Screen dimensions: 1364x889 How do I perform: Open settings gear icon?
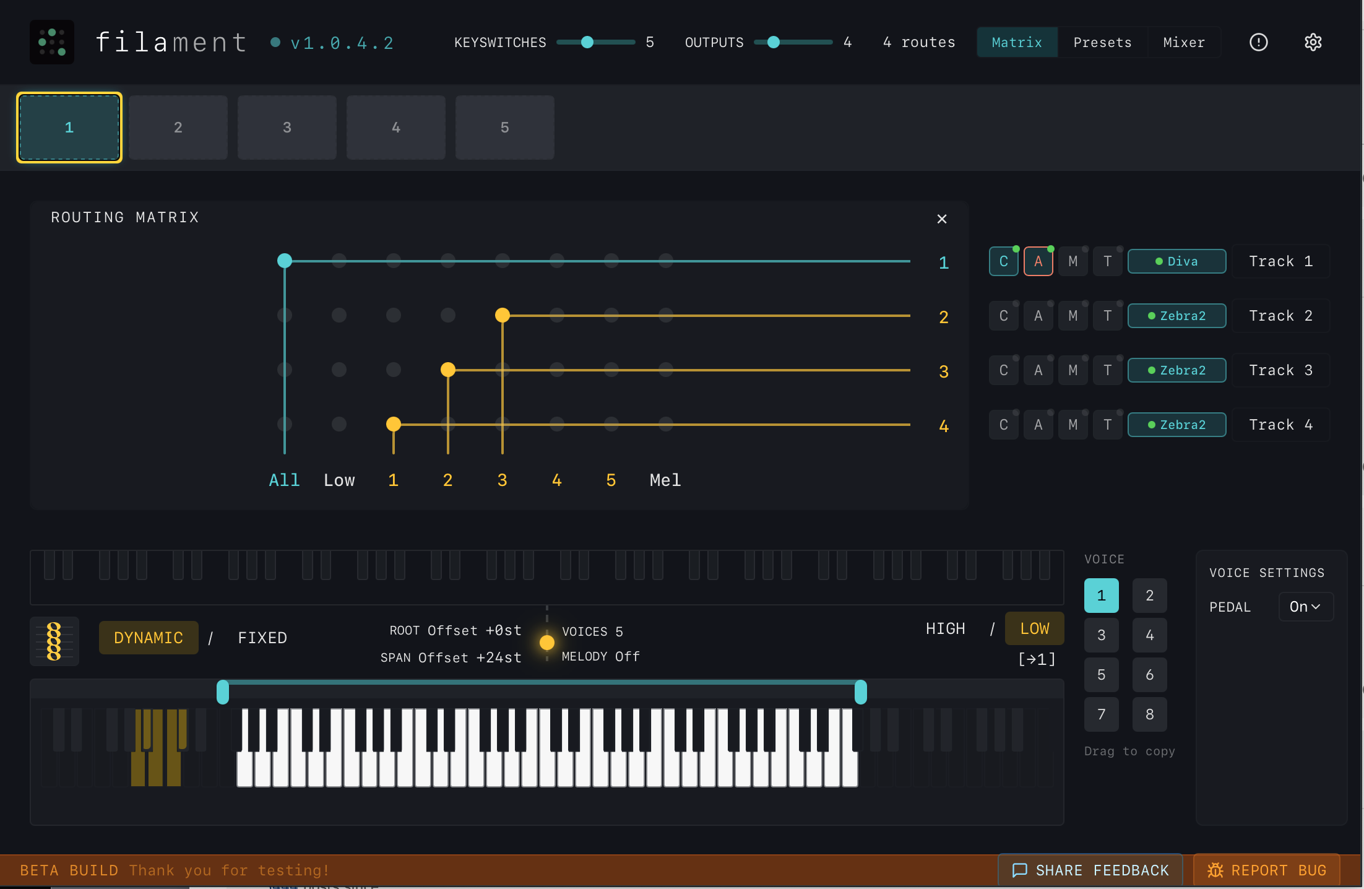[x=1313, y=42]
